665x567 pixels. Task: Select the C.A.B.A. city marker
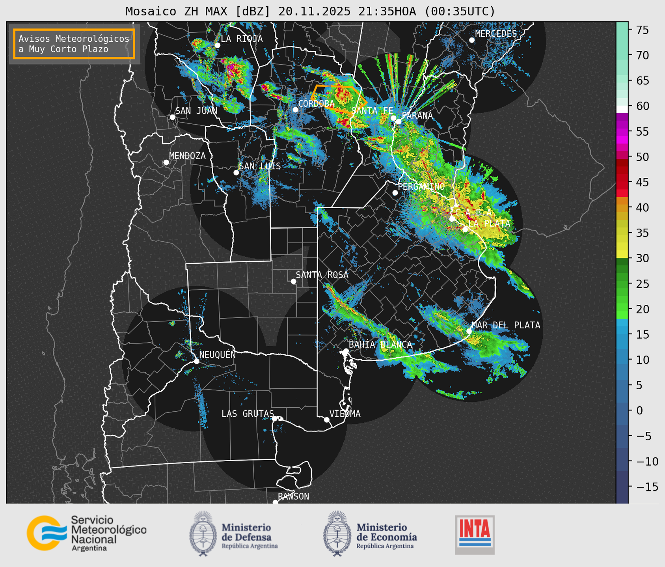[x=452, y=218]
